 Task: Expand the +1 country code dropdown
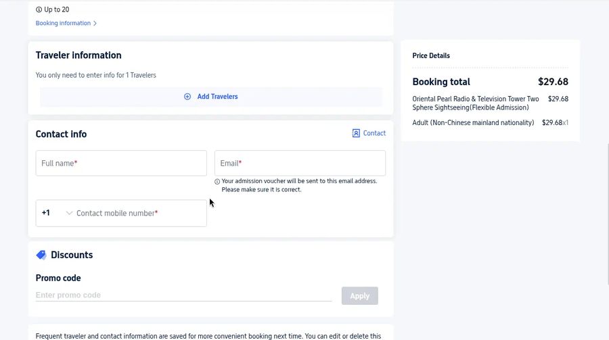[57, 213]
